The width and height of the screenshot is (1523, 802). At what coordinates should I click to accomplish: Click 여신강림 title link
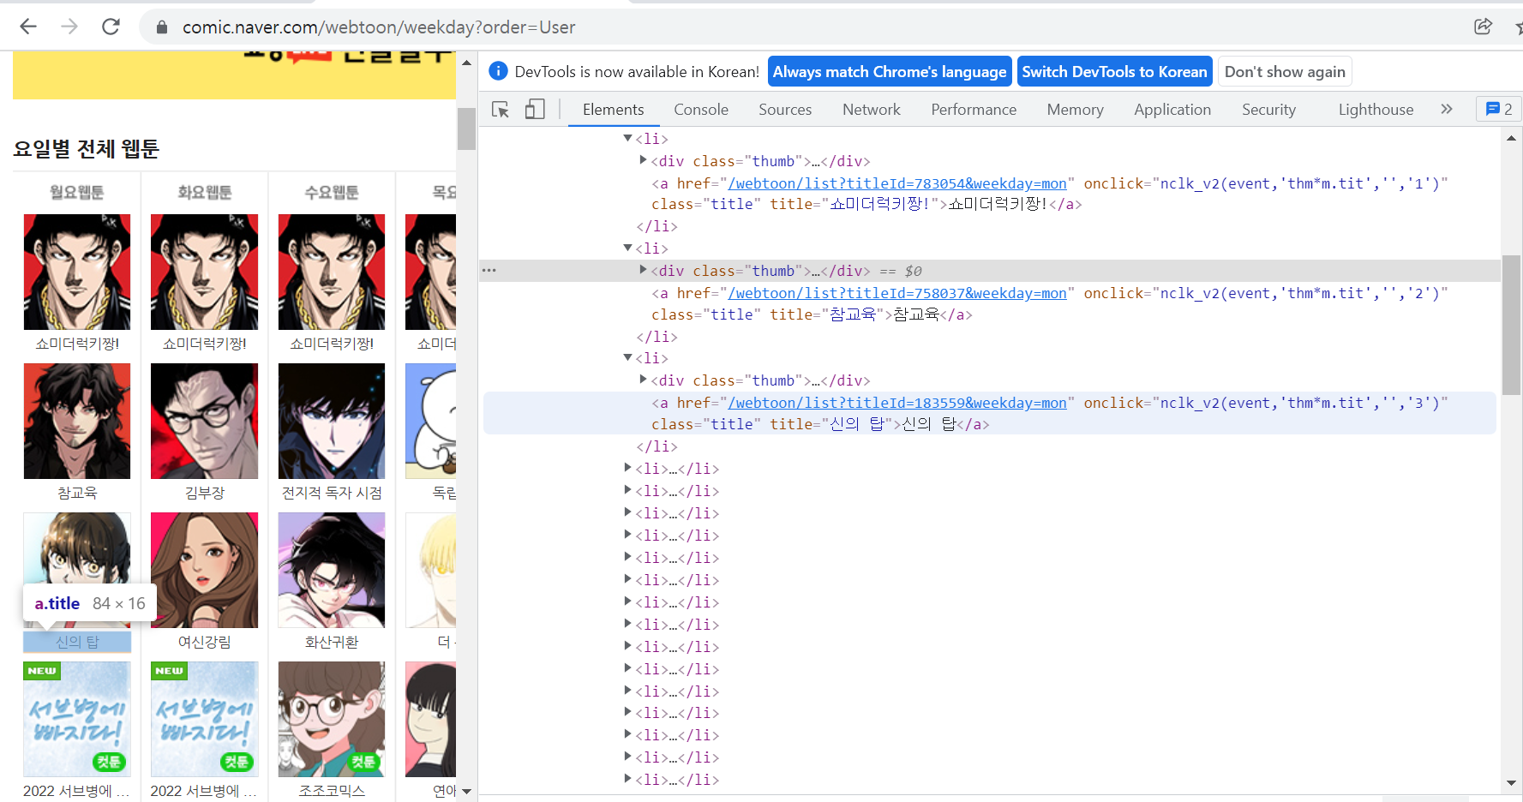tap(204, 642)
